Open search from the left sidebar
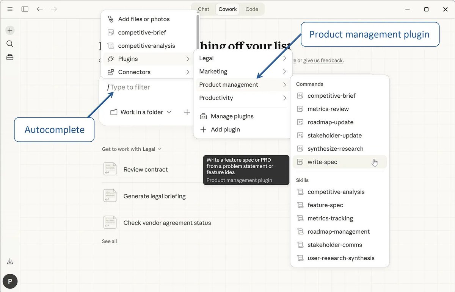 click(x=10, y=44)
